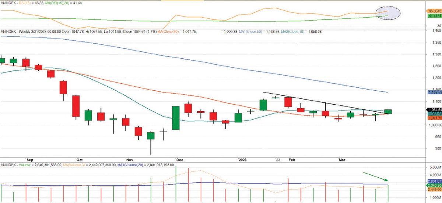Click the green downward arrow in volume panel
This screenshot has height=203, width=442.
[x=376, y=176]
